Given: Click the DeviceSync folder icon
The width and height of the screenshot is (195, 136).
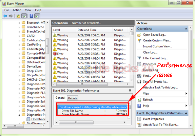Looking at the screenshot, I should 23,66.
